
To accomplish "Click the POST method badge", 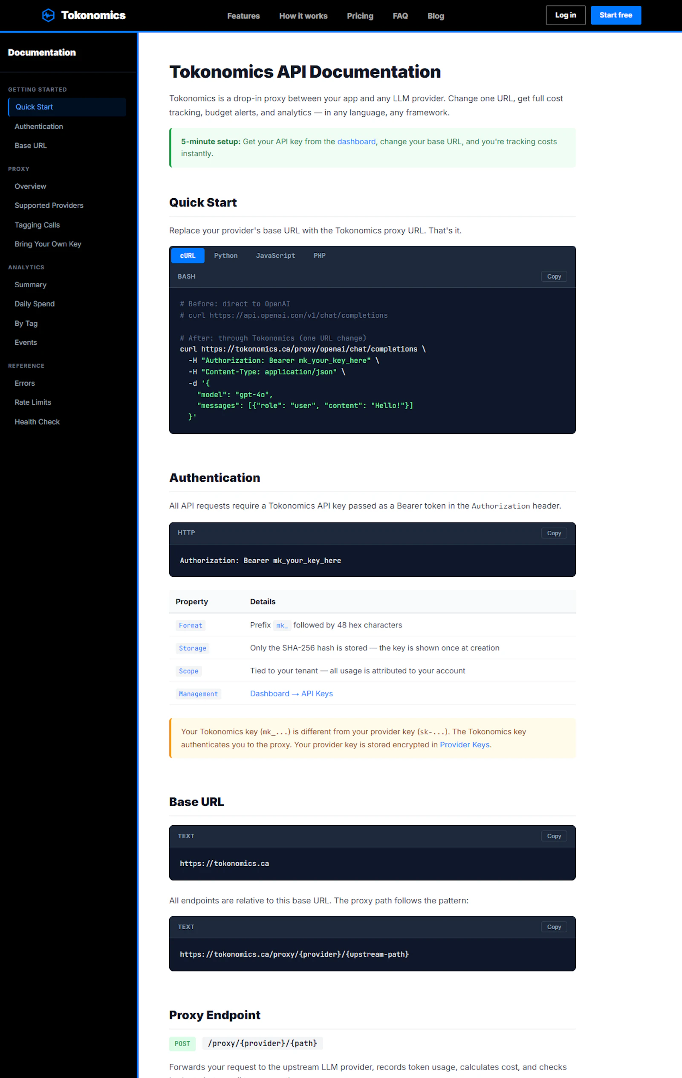I will pos(182,1043).
